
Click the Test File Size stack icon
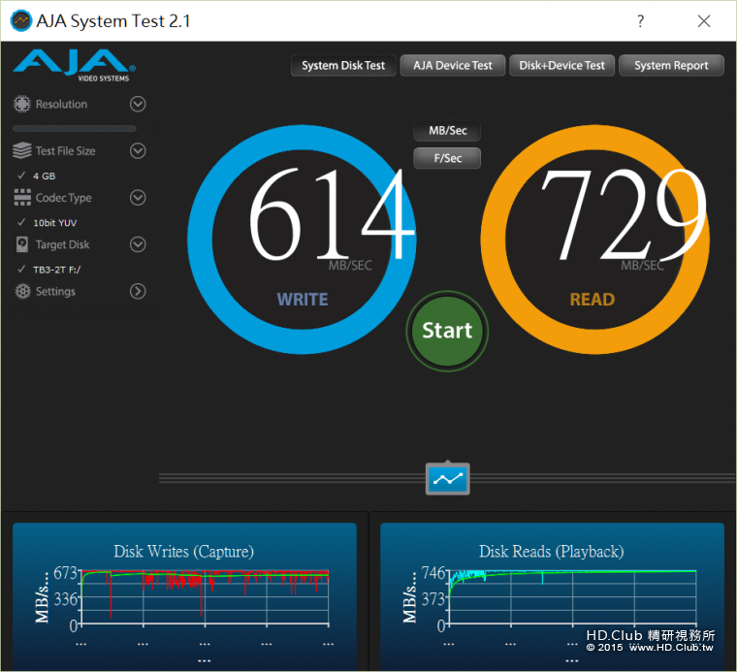click(22, 151)
